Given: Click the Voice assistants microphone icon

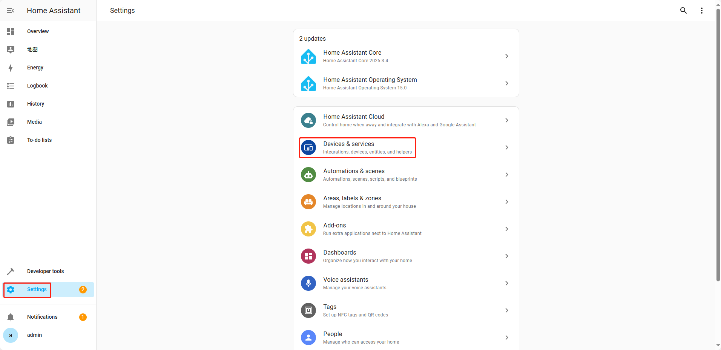Looking at the screenshot, I should pos(308,284).
